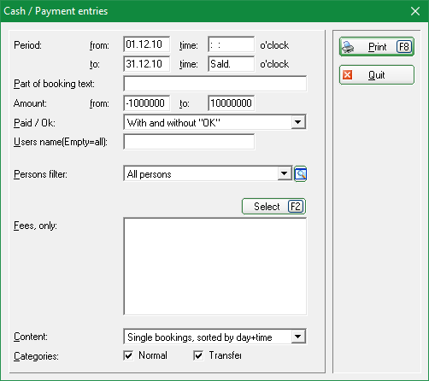Close the Cash / Payment entries dialog

point(415,11)
